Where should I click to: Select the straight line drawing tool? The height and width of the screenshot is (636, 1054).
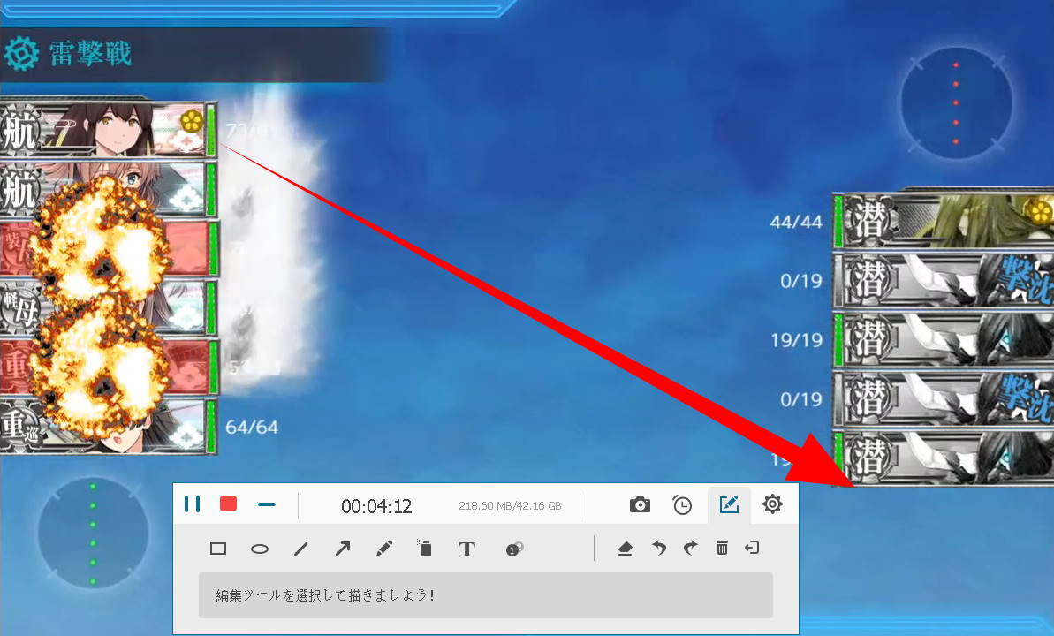pyautogui.click(x=300, y=549)
